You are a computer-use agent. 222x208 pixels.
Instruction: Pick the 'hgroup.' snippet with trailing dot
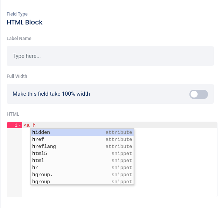coord(82,175)
